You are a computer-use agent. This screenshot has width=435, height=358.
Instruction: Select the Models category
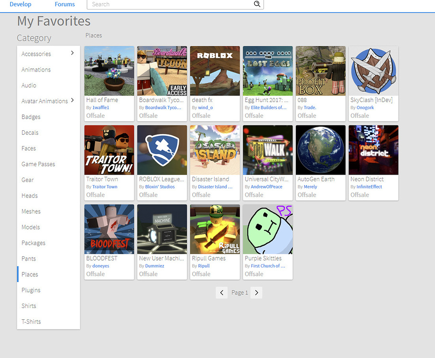pos(49,227)
